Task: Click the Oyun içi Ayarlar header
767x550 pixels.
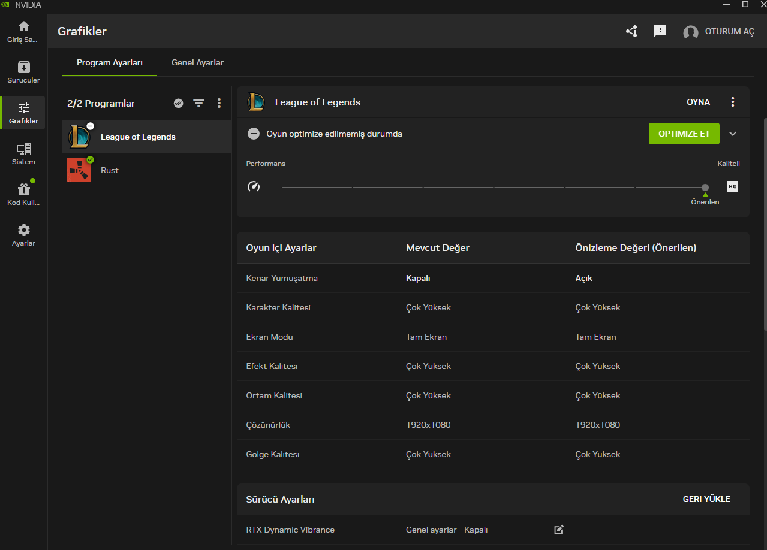Action: 281,247
